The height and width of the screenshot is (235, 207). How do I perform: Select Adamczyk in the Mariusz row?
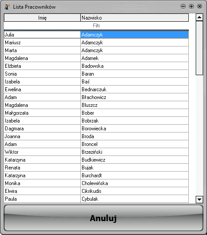135,43
